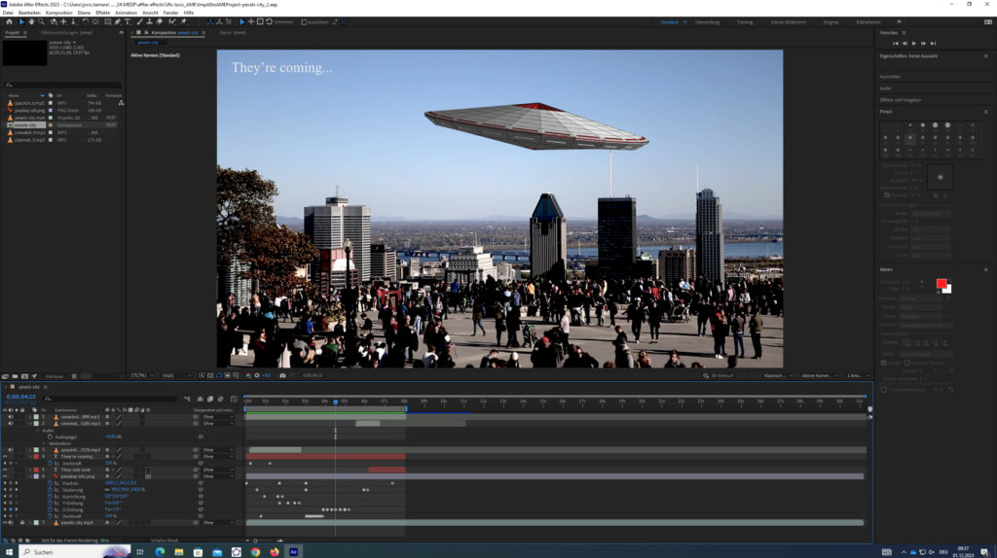Switch to the Training workspace tab
Image resolution: width=997 pixels, height=558 pixels.
point(743,21)
